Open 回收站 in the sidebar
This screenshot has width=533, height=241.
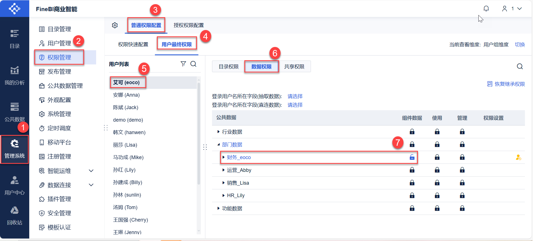14,216
